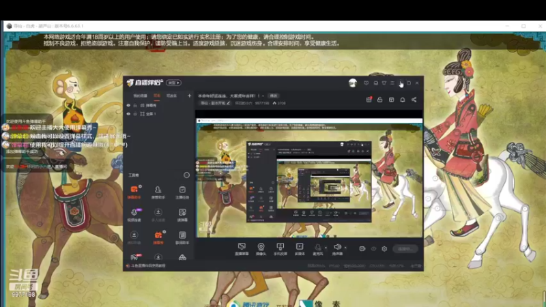Open settings gear on 弹幕助手 tool
The height and width of the screenshot is (307, 546).
point(140,186)
